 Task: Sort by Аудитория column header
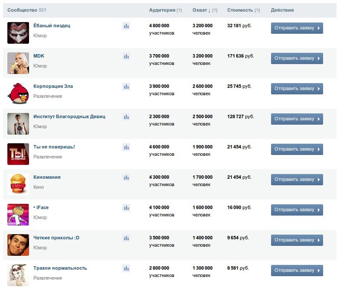pyautogui.click(x=162, y=10)
